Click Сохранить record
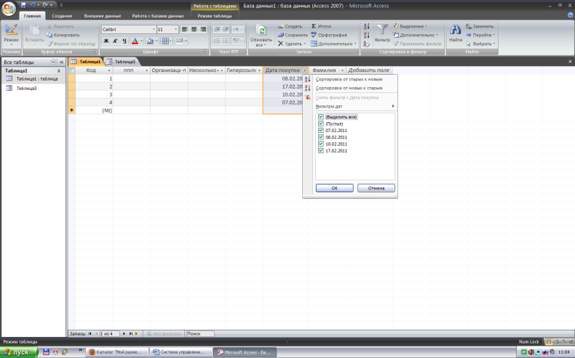The height and width of the screenshot is (358, 575). pyautogui.click(x=293, y=35)
